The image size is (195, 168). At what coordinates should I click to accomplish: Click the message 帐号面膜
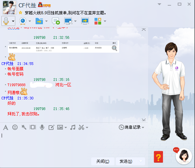(15, 69)
